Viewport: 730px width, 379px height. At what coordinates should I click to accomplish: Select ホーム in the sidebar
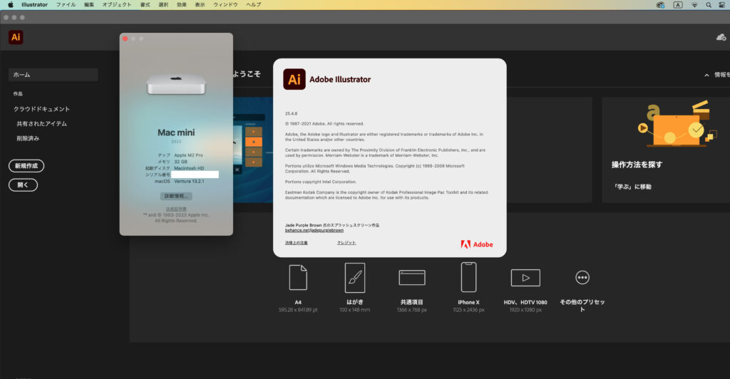click(x=53, y=74)
